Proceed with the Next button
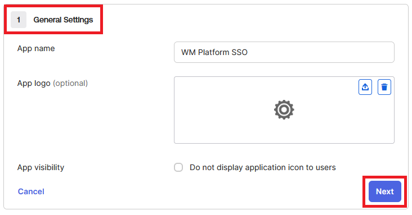Image resolution: width=412 pixels, height=215 pixels. (384, 191)
